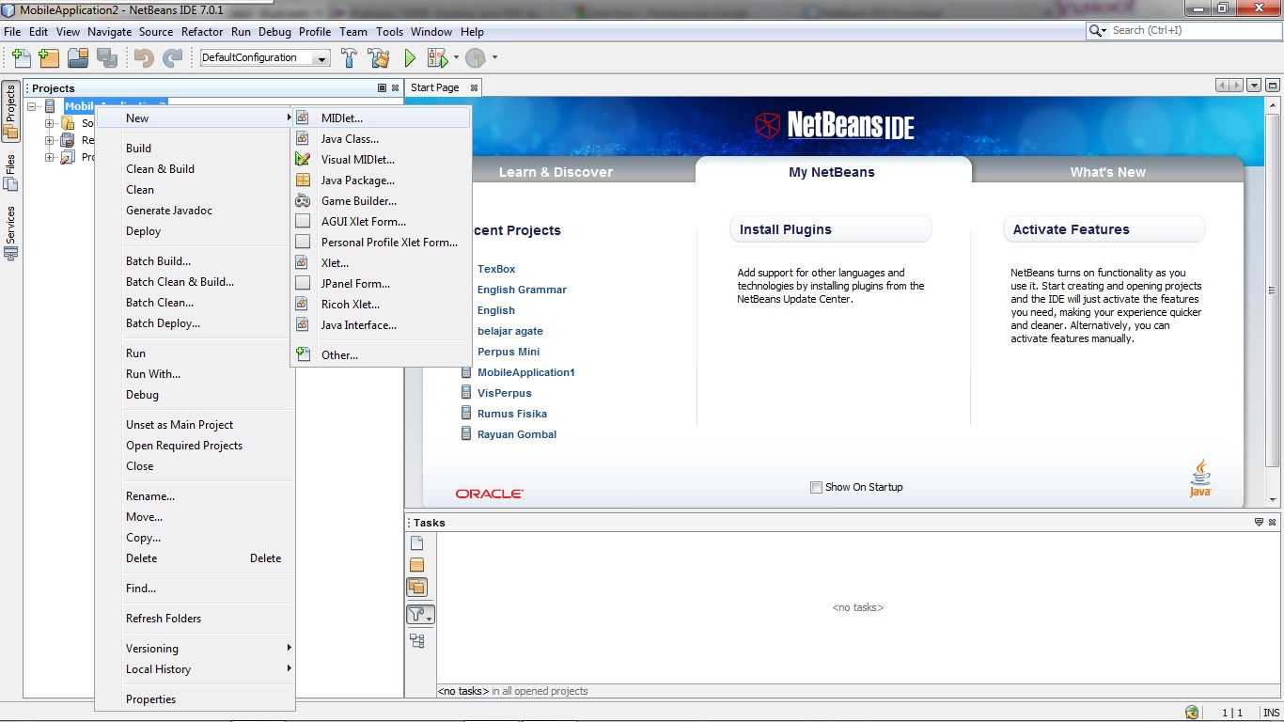Screen dimensions: 1284x722
Task: Open recent project VisPerpus
Action: 505,393
